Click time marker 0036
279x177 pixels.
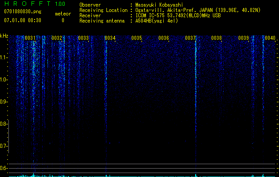164,38
